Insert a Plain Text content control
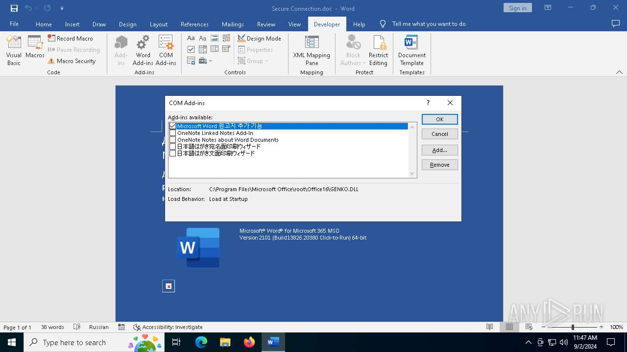627x352 pixels. click(x=203, y=38)
